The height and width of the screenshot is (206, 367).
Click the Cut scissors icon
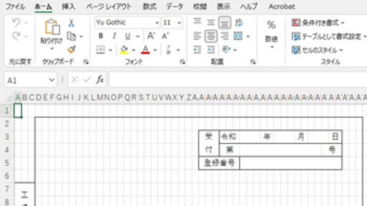pyautogui.click(x=71, y=23)
